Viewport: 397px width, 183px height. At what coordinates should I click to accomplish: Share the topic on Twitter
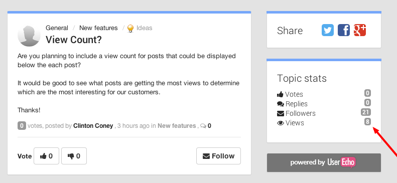328,30
